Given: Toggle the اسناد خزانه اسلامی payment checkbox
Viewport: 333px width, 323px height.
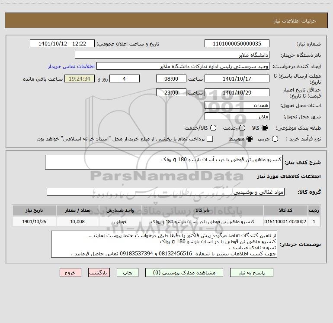Looking at the screenshot, I should 210,139.
